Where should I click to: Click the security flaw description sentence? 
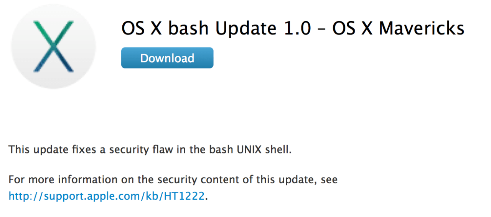point(150,149)
